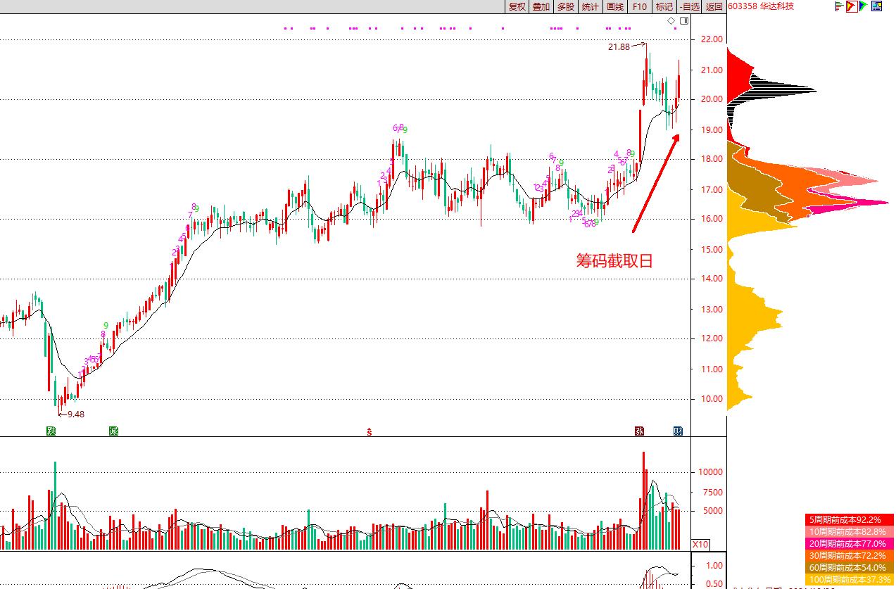Click the X10 volume scale label

click(700, 544)
